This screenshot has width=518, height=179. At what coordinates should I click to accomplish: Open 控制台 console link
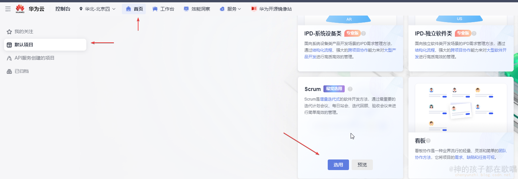[63, 9]
